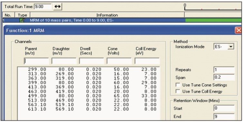Viewport: 243px width, 122px height.
Task: Click the No. column header
Action: [8, 15]
